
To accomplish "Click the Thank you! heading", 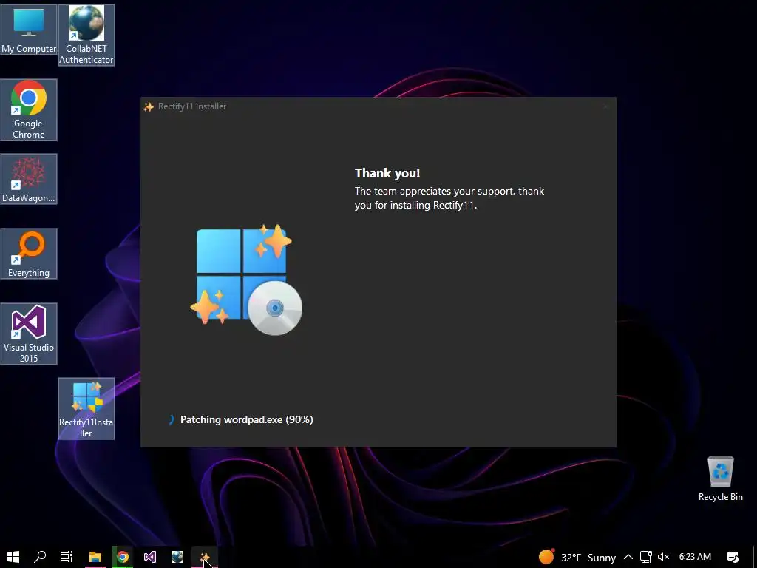I will coord(387,173).
